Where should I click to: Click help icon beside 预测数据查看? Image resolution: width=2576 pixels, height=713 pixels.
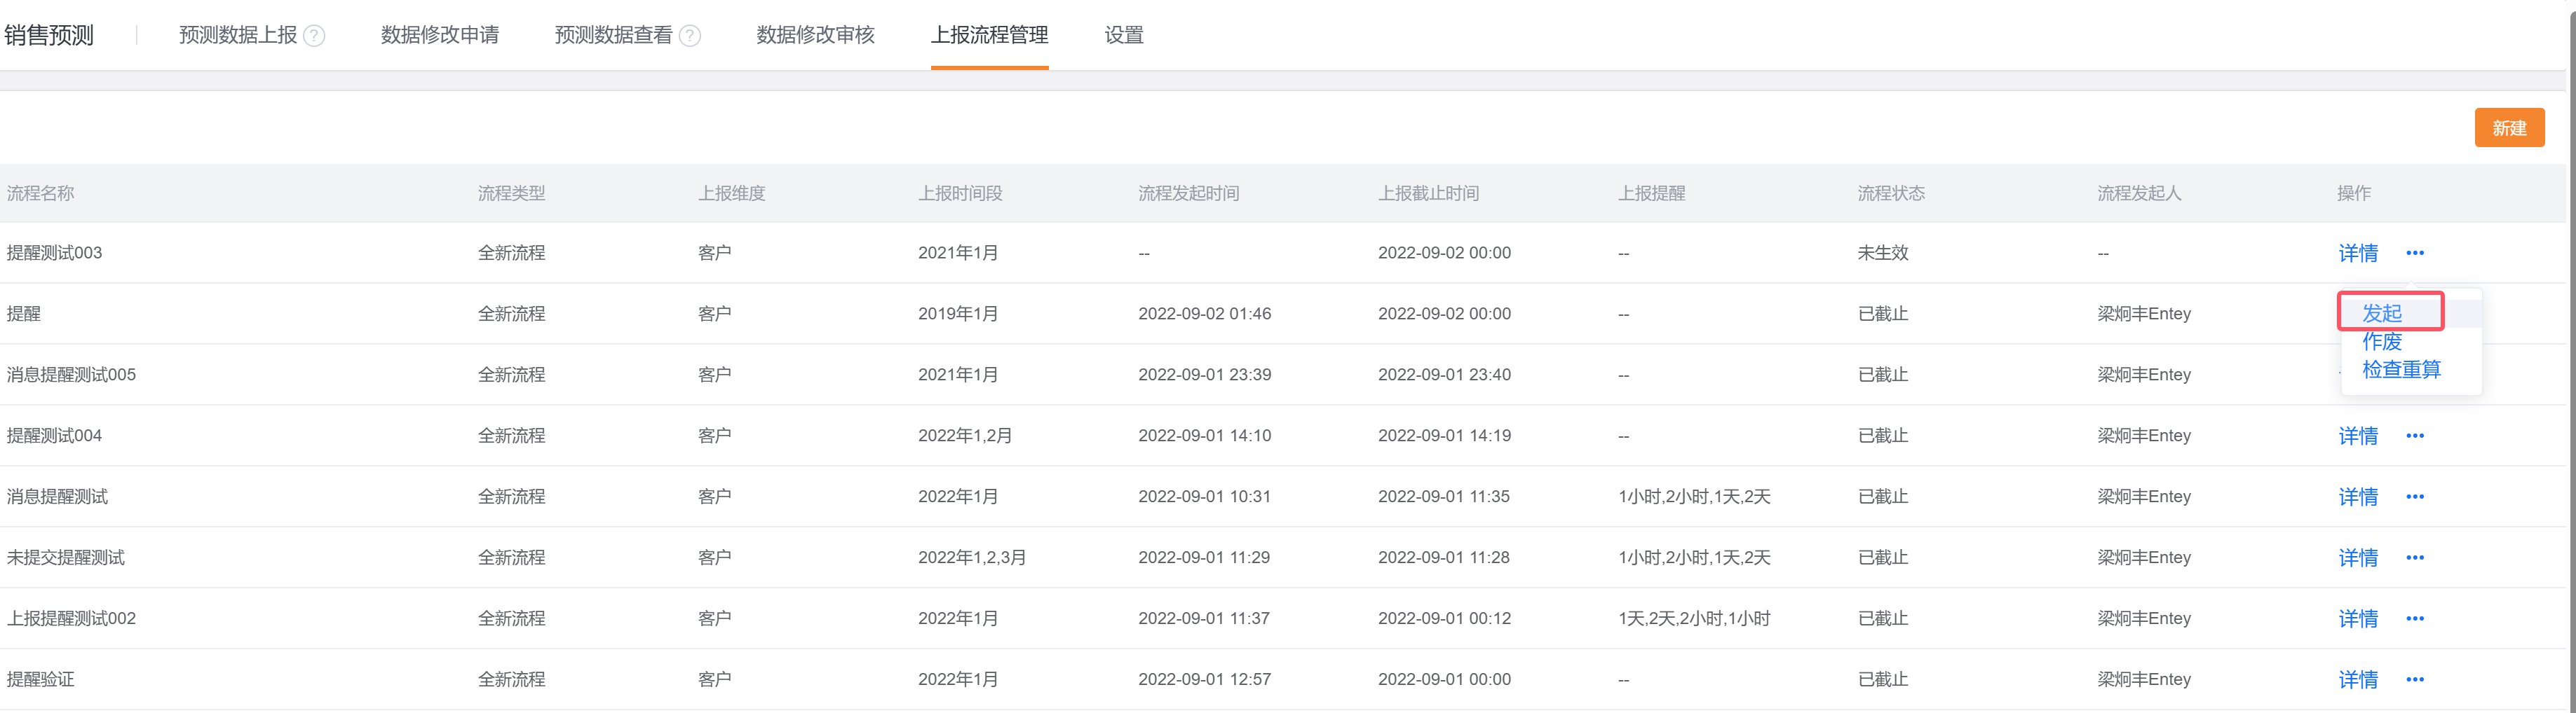[x=690, y=36]
